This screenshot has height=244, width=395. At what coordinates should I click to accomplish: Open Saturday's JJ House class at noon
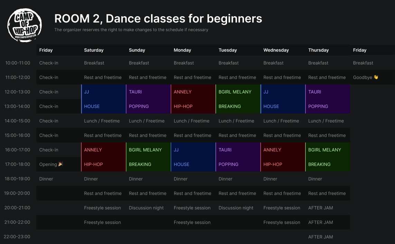pos(103,99)
